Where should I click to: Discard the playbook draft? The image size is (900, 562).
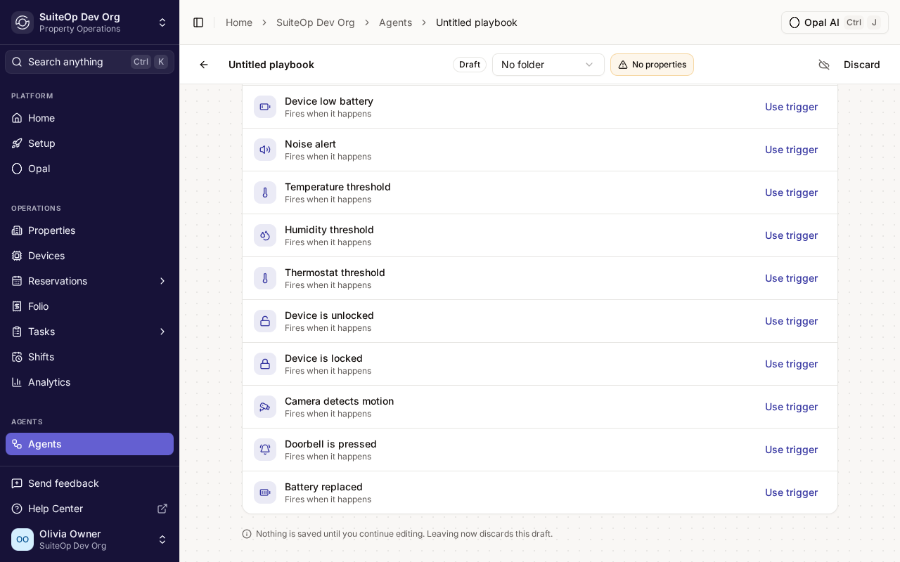coord(862,65)
